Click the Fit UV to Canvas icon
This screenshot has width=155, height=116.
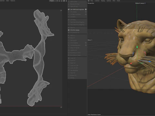coord(69,30)
